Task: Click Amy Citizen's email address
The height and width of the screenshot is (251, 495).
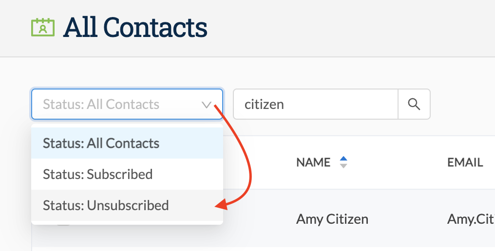Action: (471, 219)
